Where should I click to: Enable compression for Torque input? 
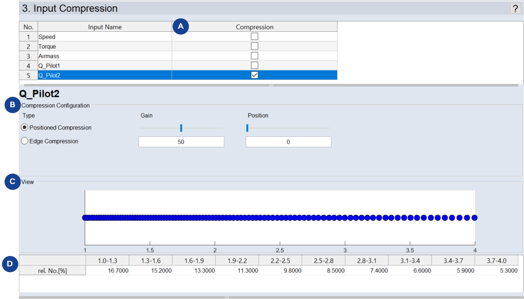(254, 46)
